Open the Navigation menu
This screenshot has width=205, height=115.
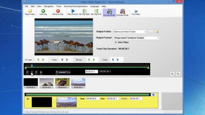tap(49, 6)
